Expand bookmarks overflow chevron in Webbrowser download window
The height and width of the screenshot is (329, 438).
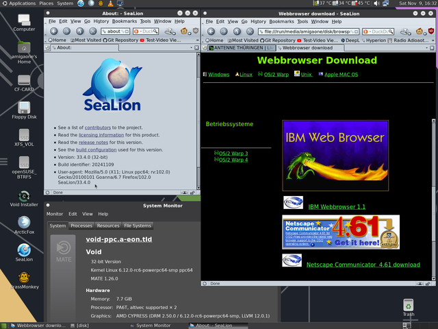click(433, 40)
